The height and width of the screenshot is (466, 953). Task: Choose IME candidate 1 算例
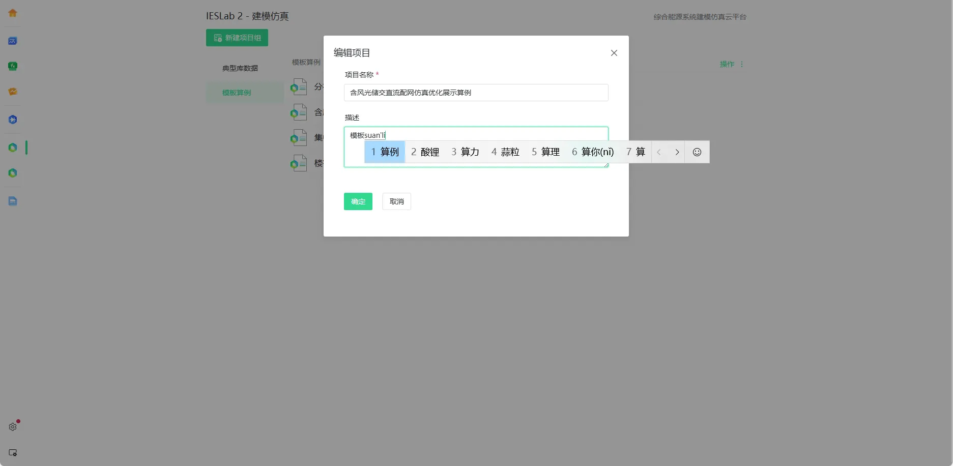click(x=385, y=152)
